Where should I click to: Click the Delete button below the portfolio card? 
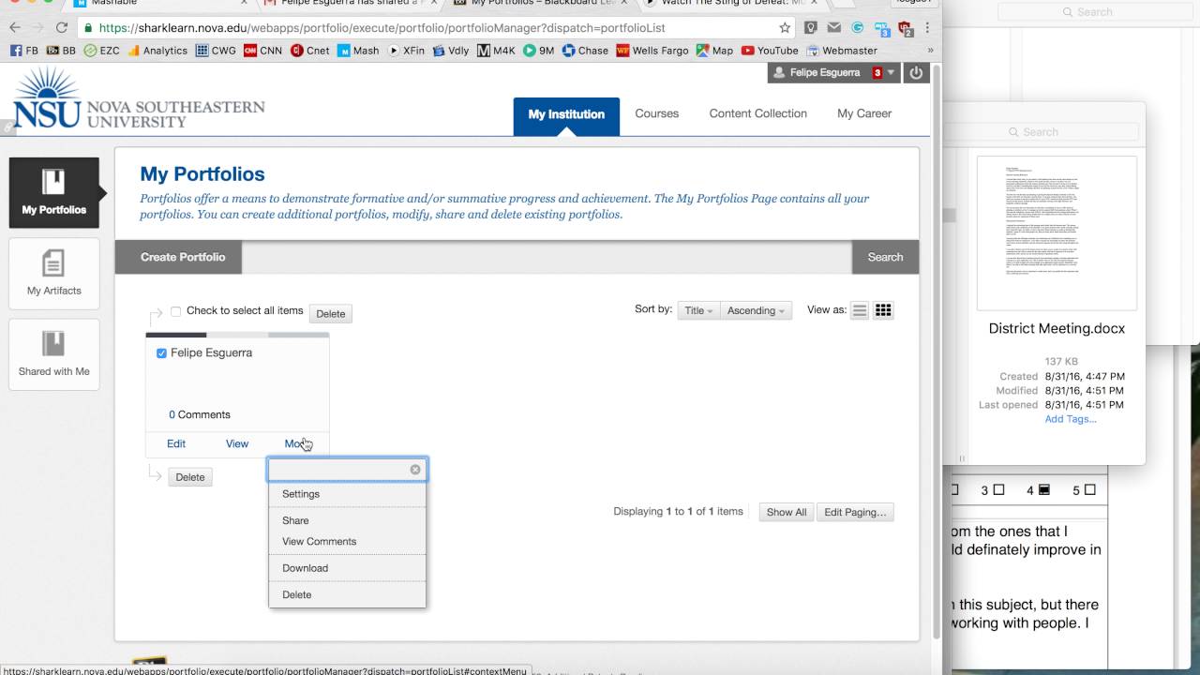(190, 477)
